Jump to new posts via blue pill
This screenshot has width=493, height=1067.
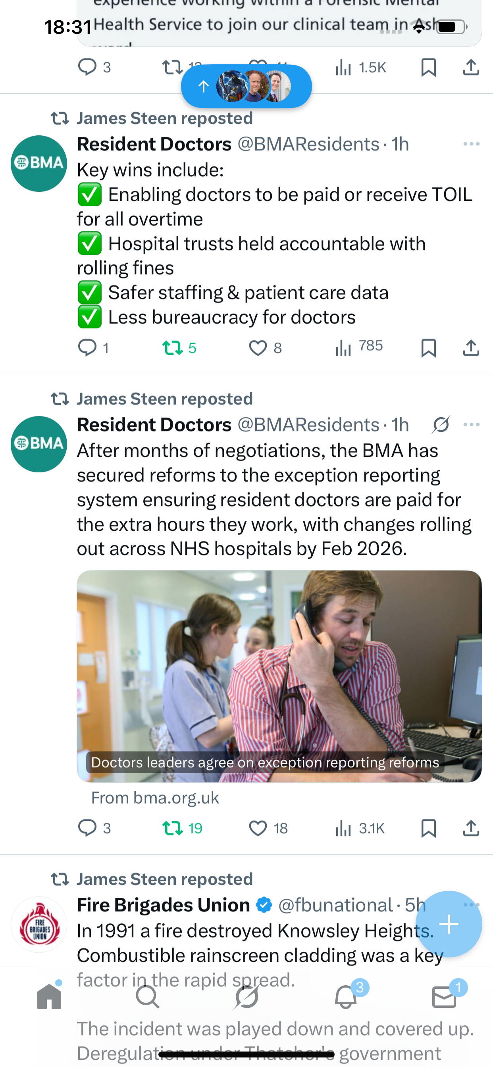pos(246,86)
